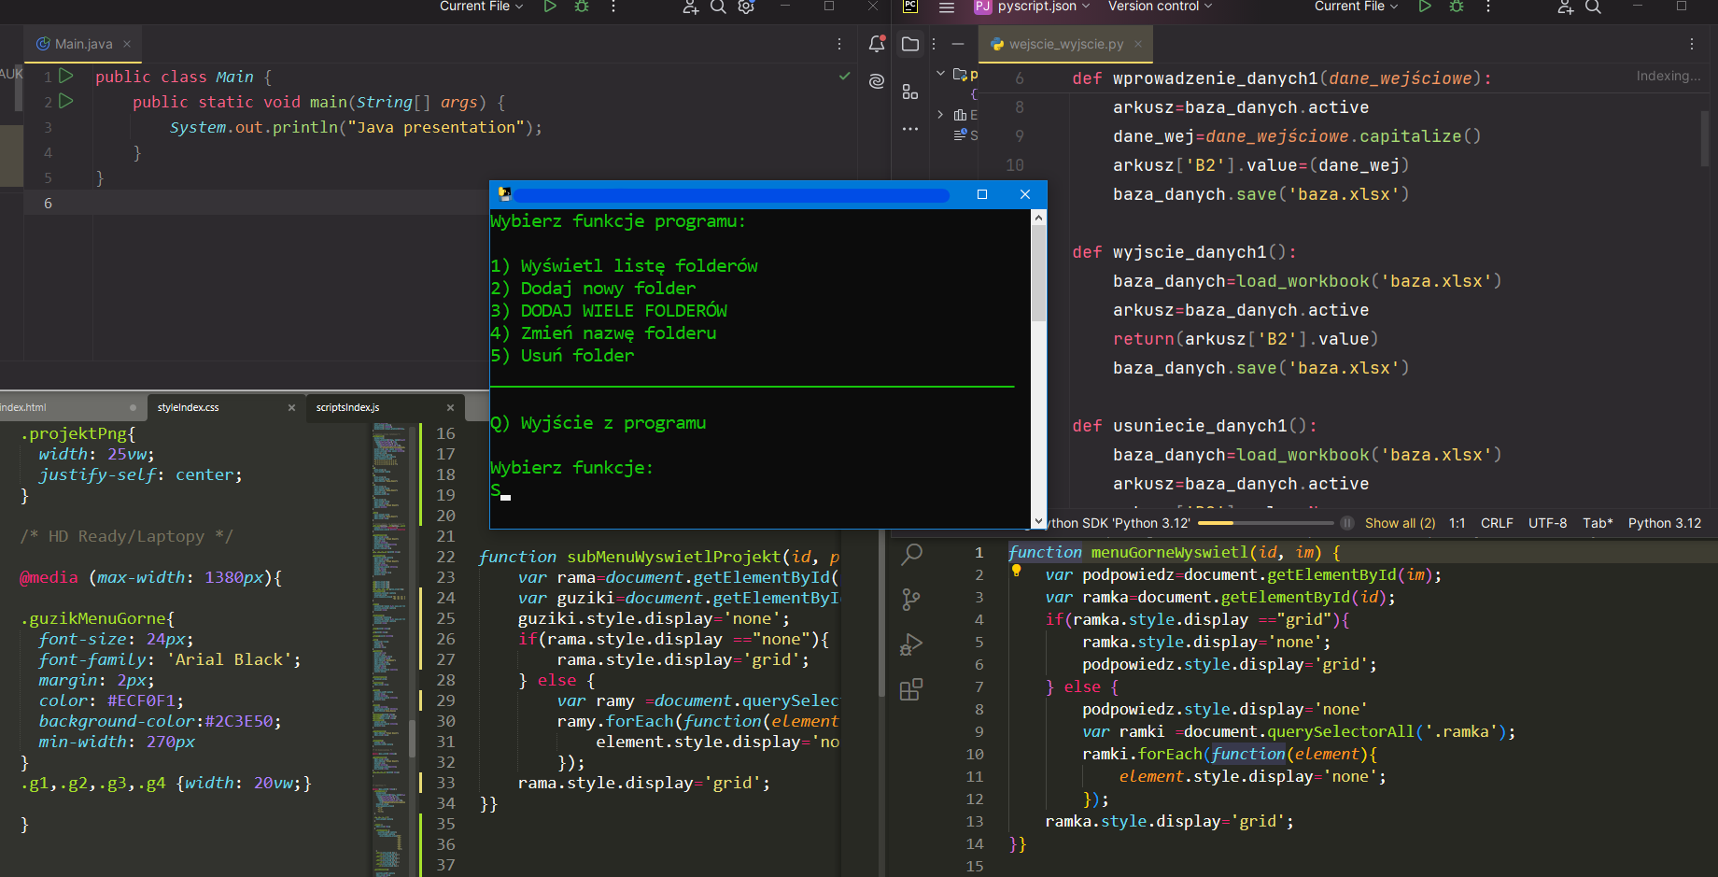1718x877 pixels.
Task: Collapse the top project tree node
Action: (940, 74)
